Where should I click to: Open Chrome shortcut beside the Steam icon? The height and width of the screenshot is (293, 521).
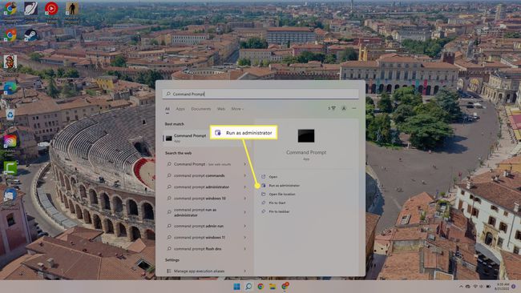click(x=10, y=35)
